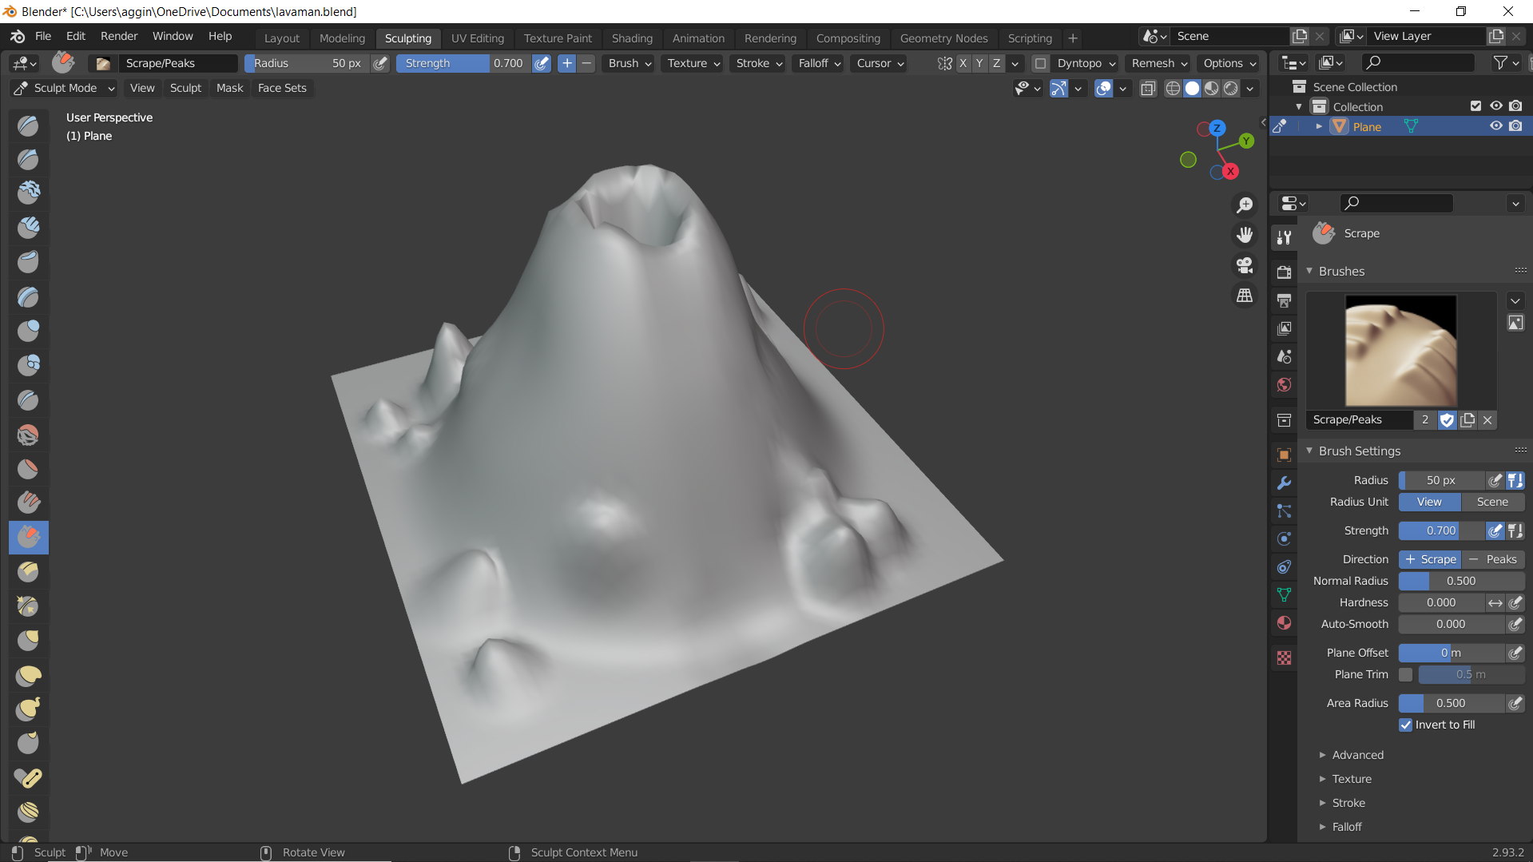Adjust Normal Radius slider

click(1461, 581)
